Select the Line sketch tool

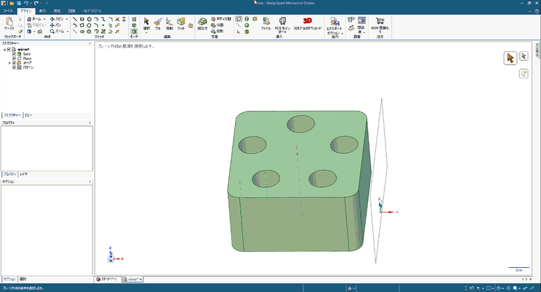tap(75, 20)
